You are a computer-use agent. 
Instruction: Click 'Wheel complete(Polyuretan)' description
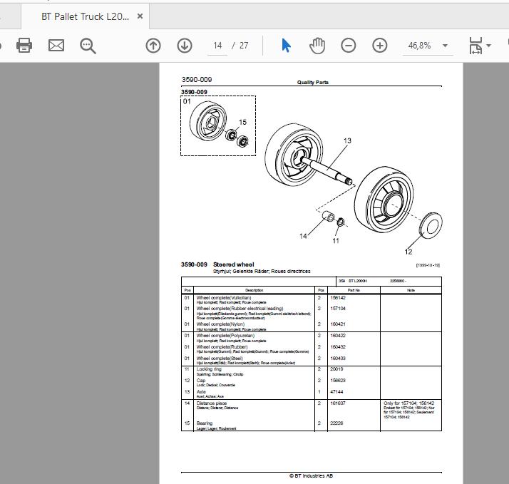click(x=225, y=335)
